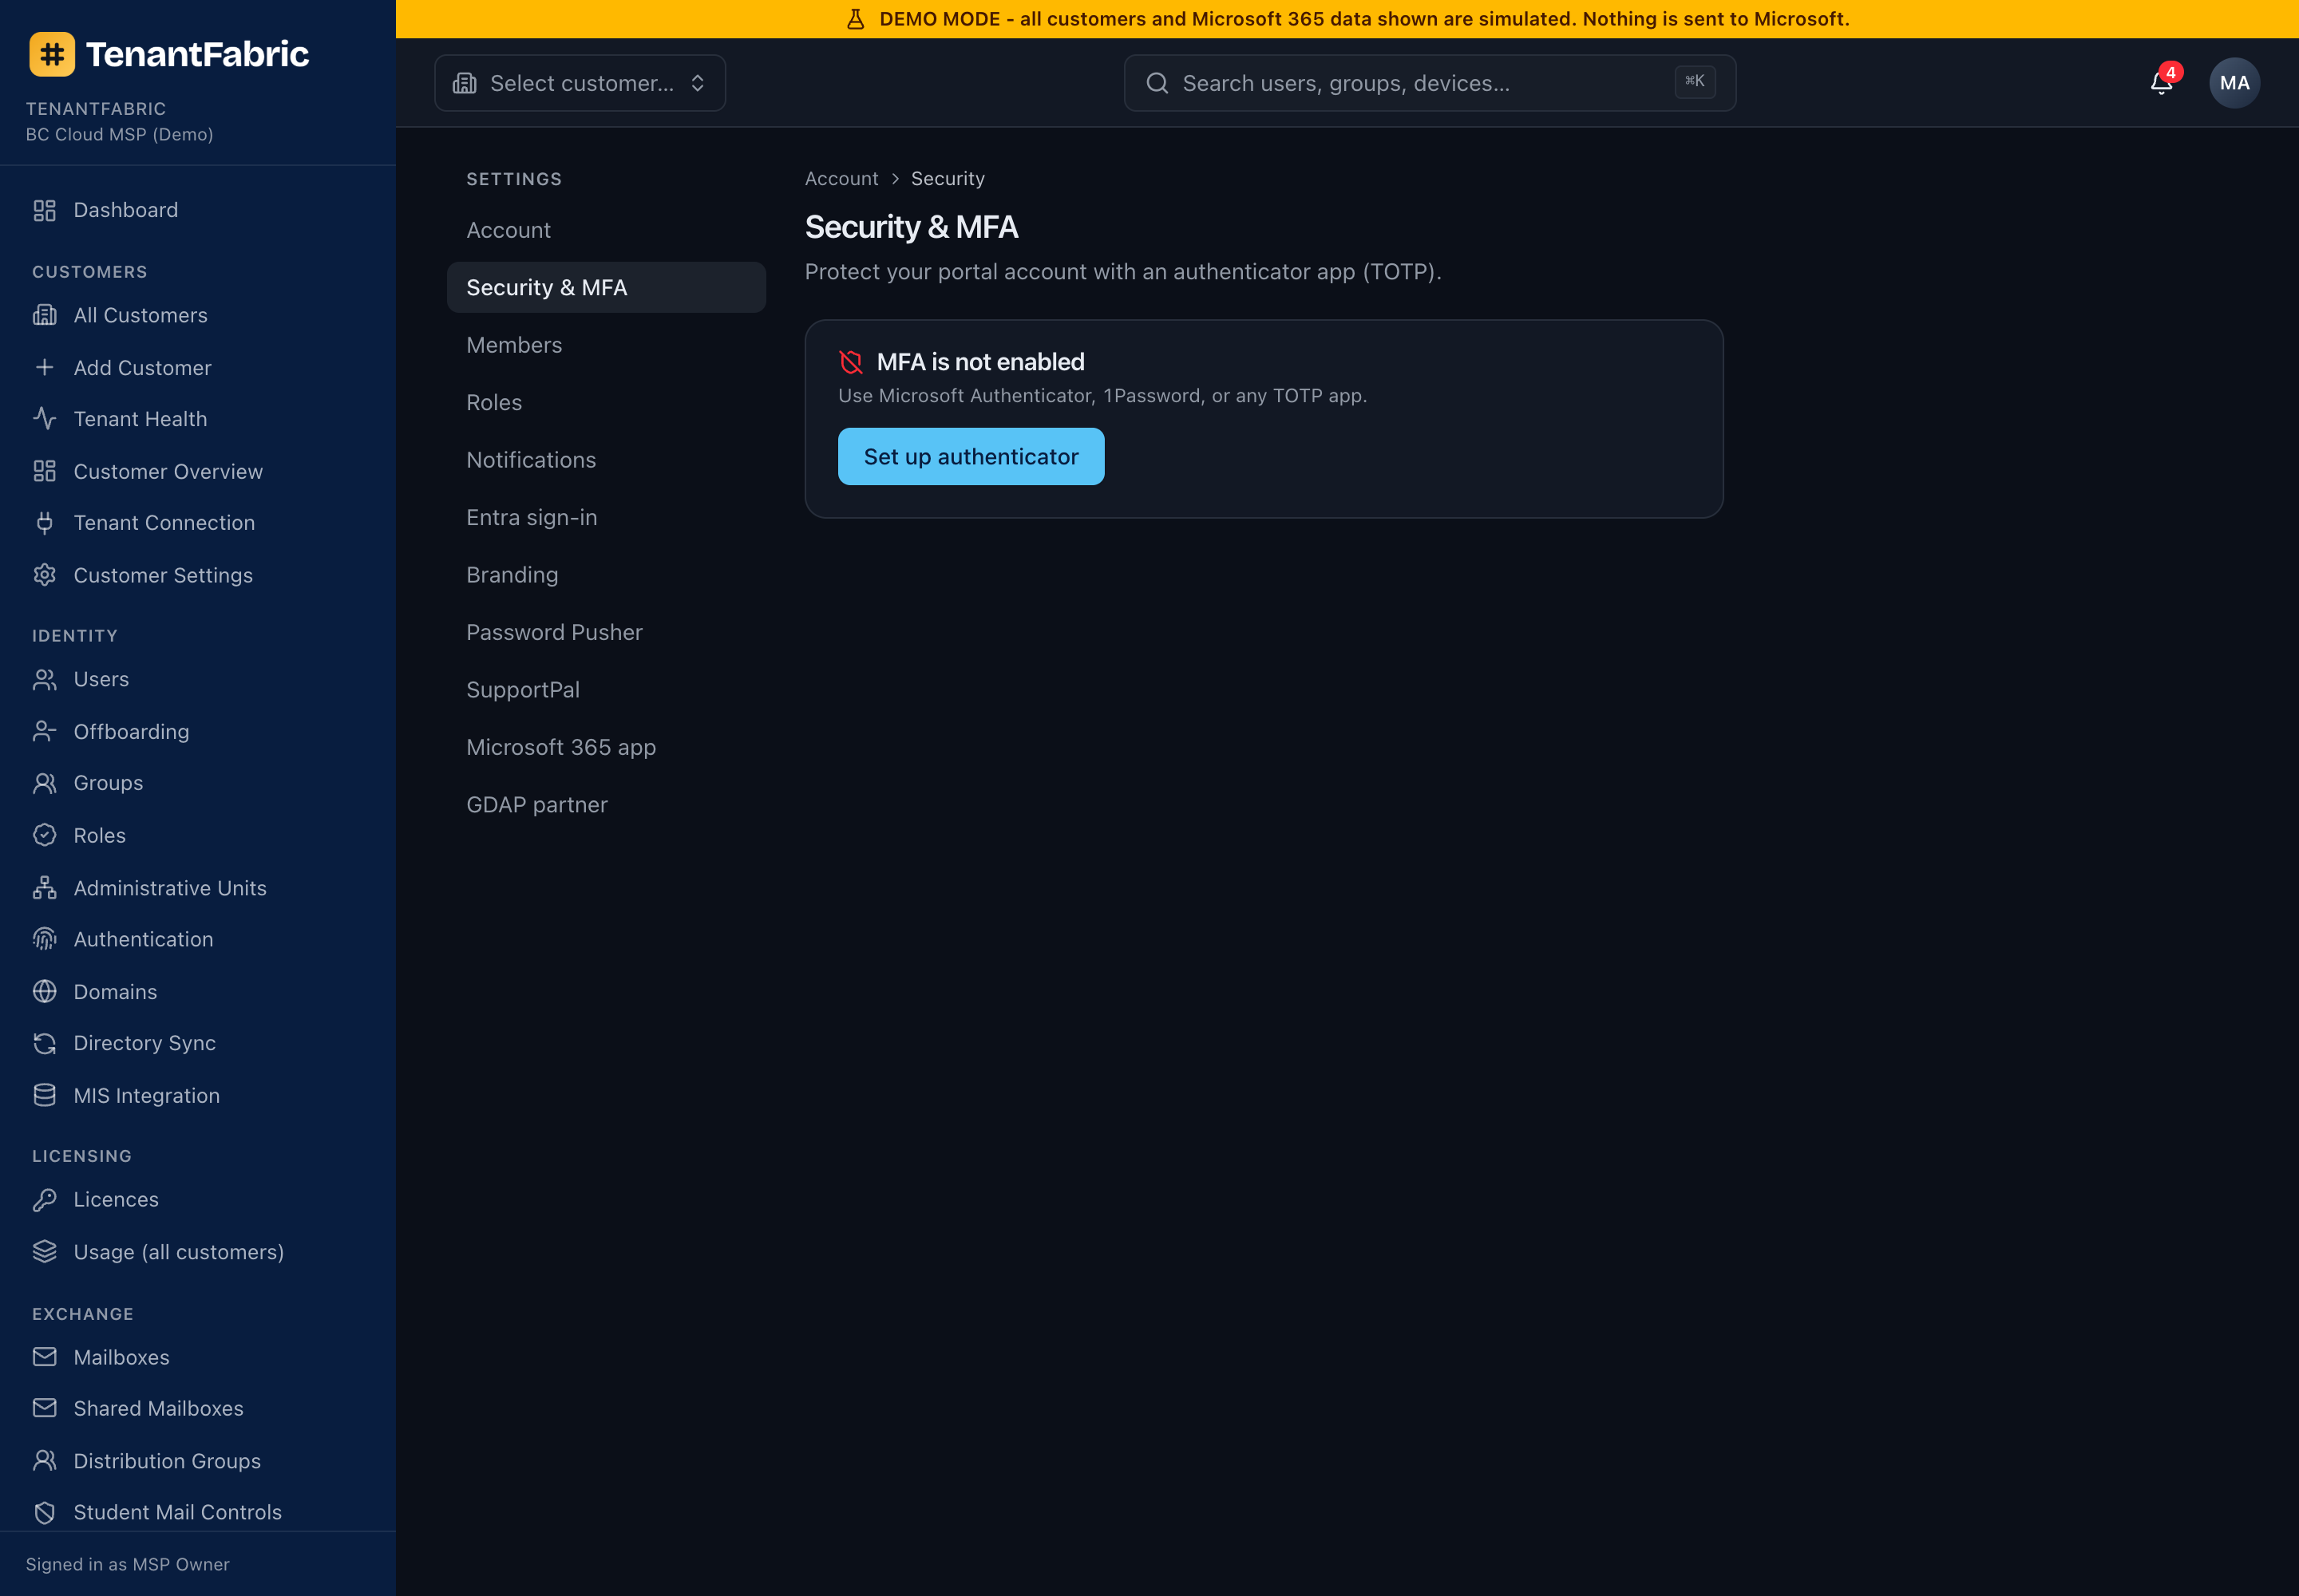Open Dashboard via its grid icon
The image size is (2299, 1596).
[x=44, y=210]
